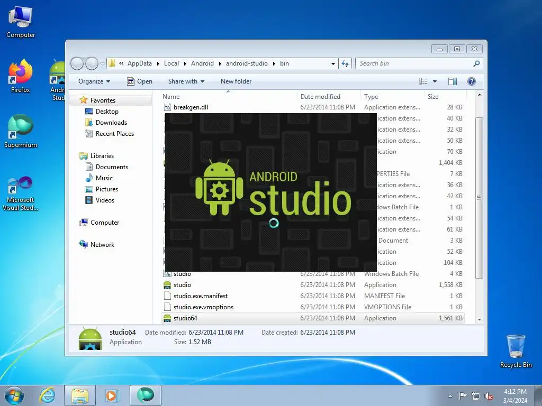Click the scrollbar down arrow
The height and width of the screenshot is (406, 542).
(x=480, y=319)
